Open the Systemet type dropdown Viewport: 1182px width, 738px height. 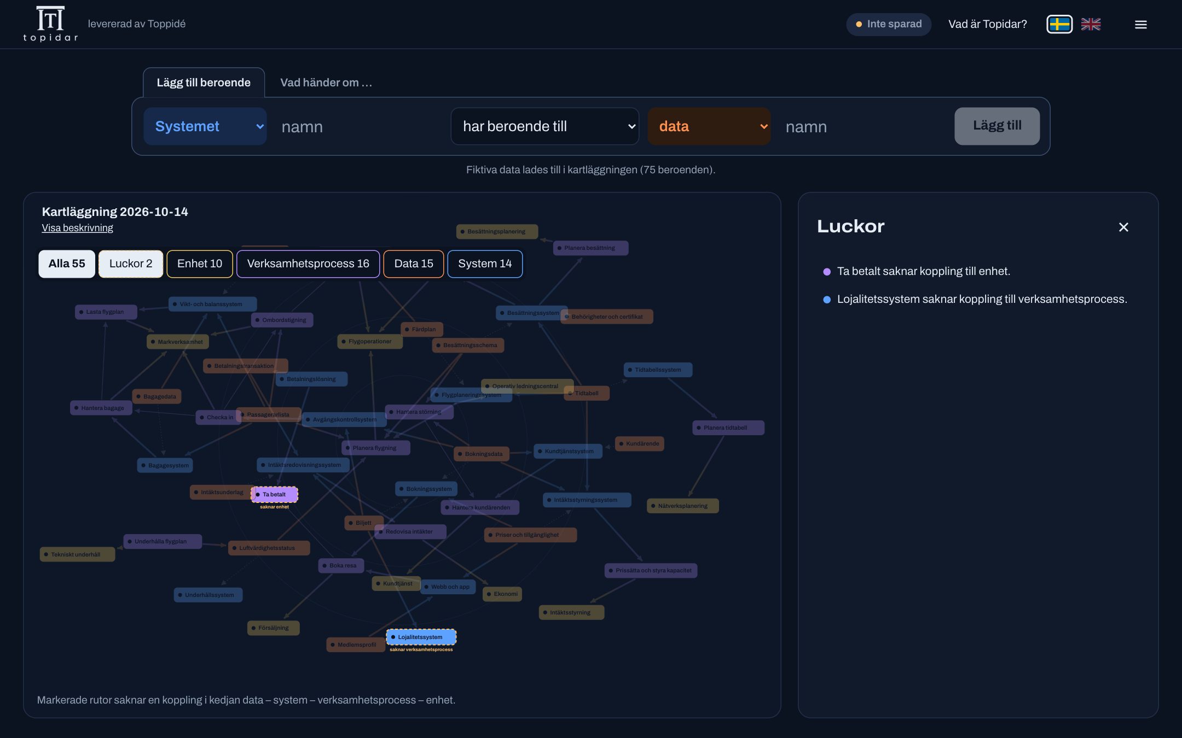coord(205,126)
